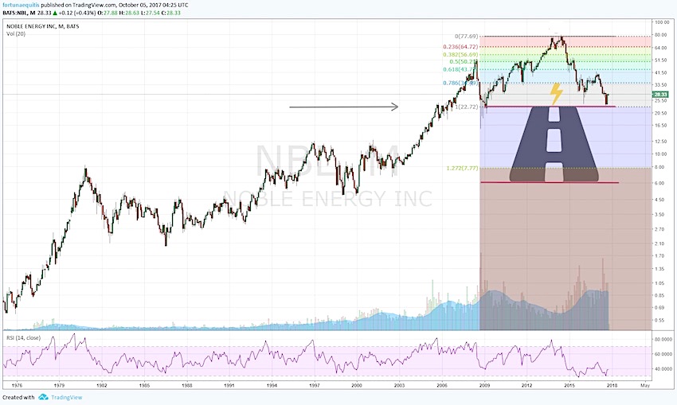
Task: Click the 51.50 price axis label
Action: pyautogui.click(x=660, y=60)
